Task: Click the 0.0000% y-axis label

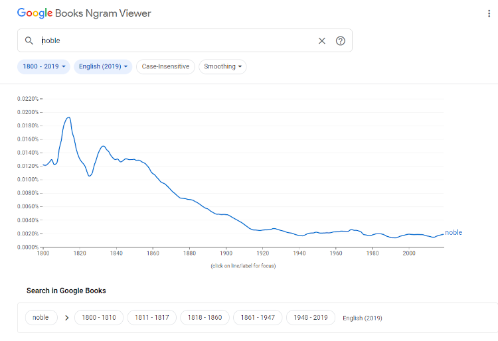Action: 28,247
